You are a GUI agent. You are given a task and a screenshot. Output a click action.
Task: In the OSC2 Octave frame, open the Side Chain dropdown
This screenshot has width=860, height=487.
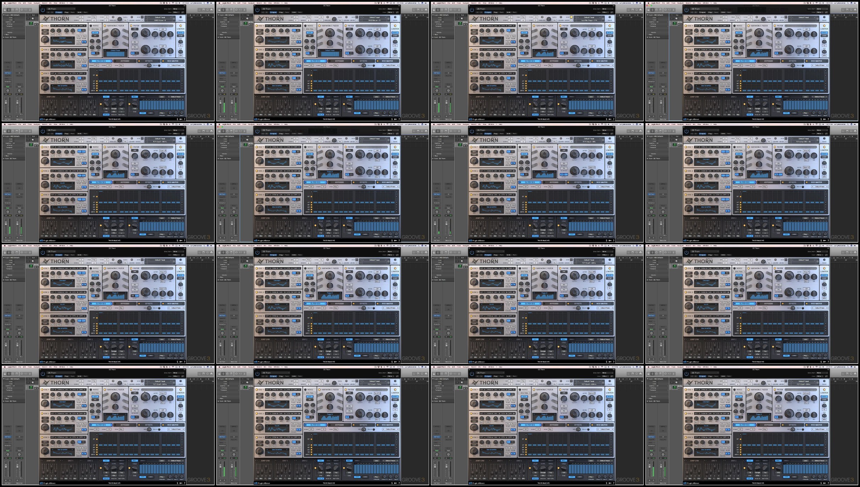[x=178, y=9]
